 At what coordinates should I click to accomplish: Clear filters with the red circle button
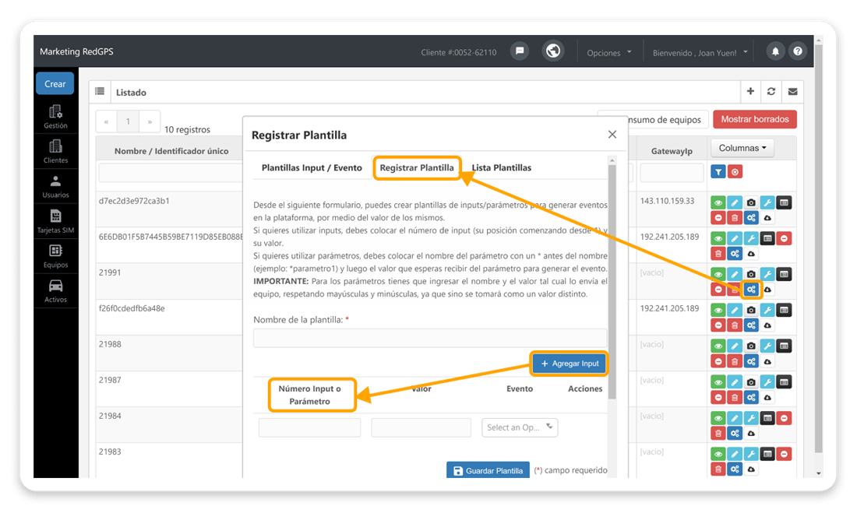[x=735, y=172]
